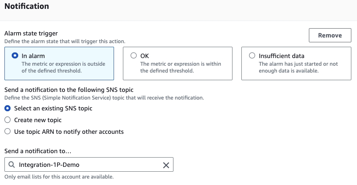The height and width of the screenshot is (185, 357).
Task: Click the 'Use topic ARN to notify other accounts' label
Action: coord(69,131)
